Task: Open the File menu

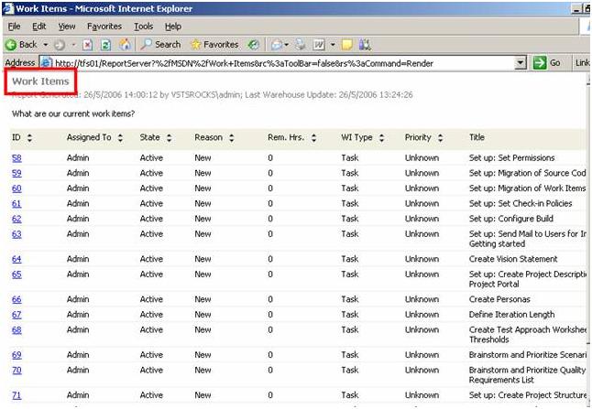Action: [14, 27]
